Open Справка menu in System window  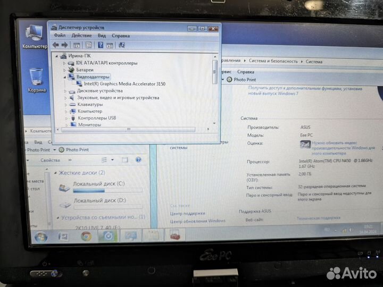(245, 72)
